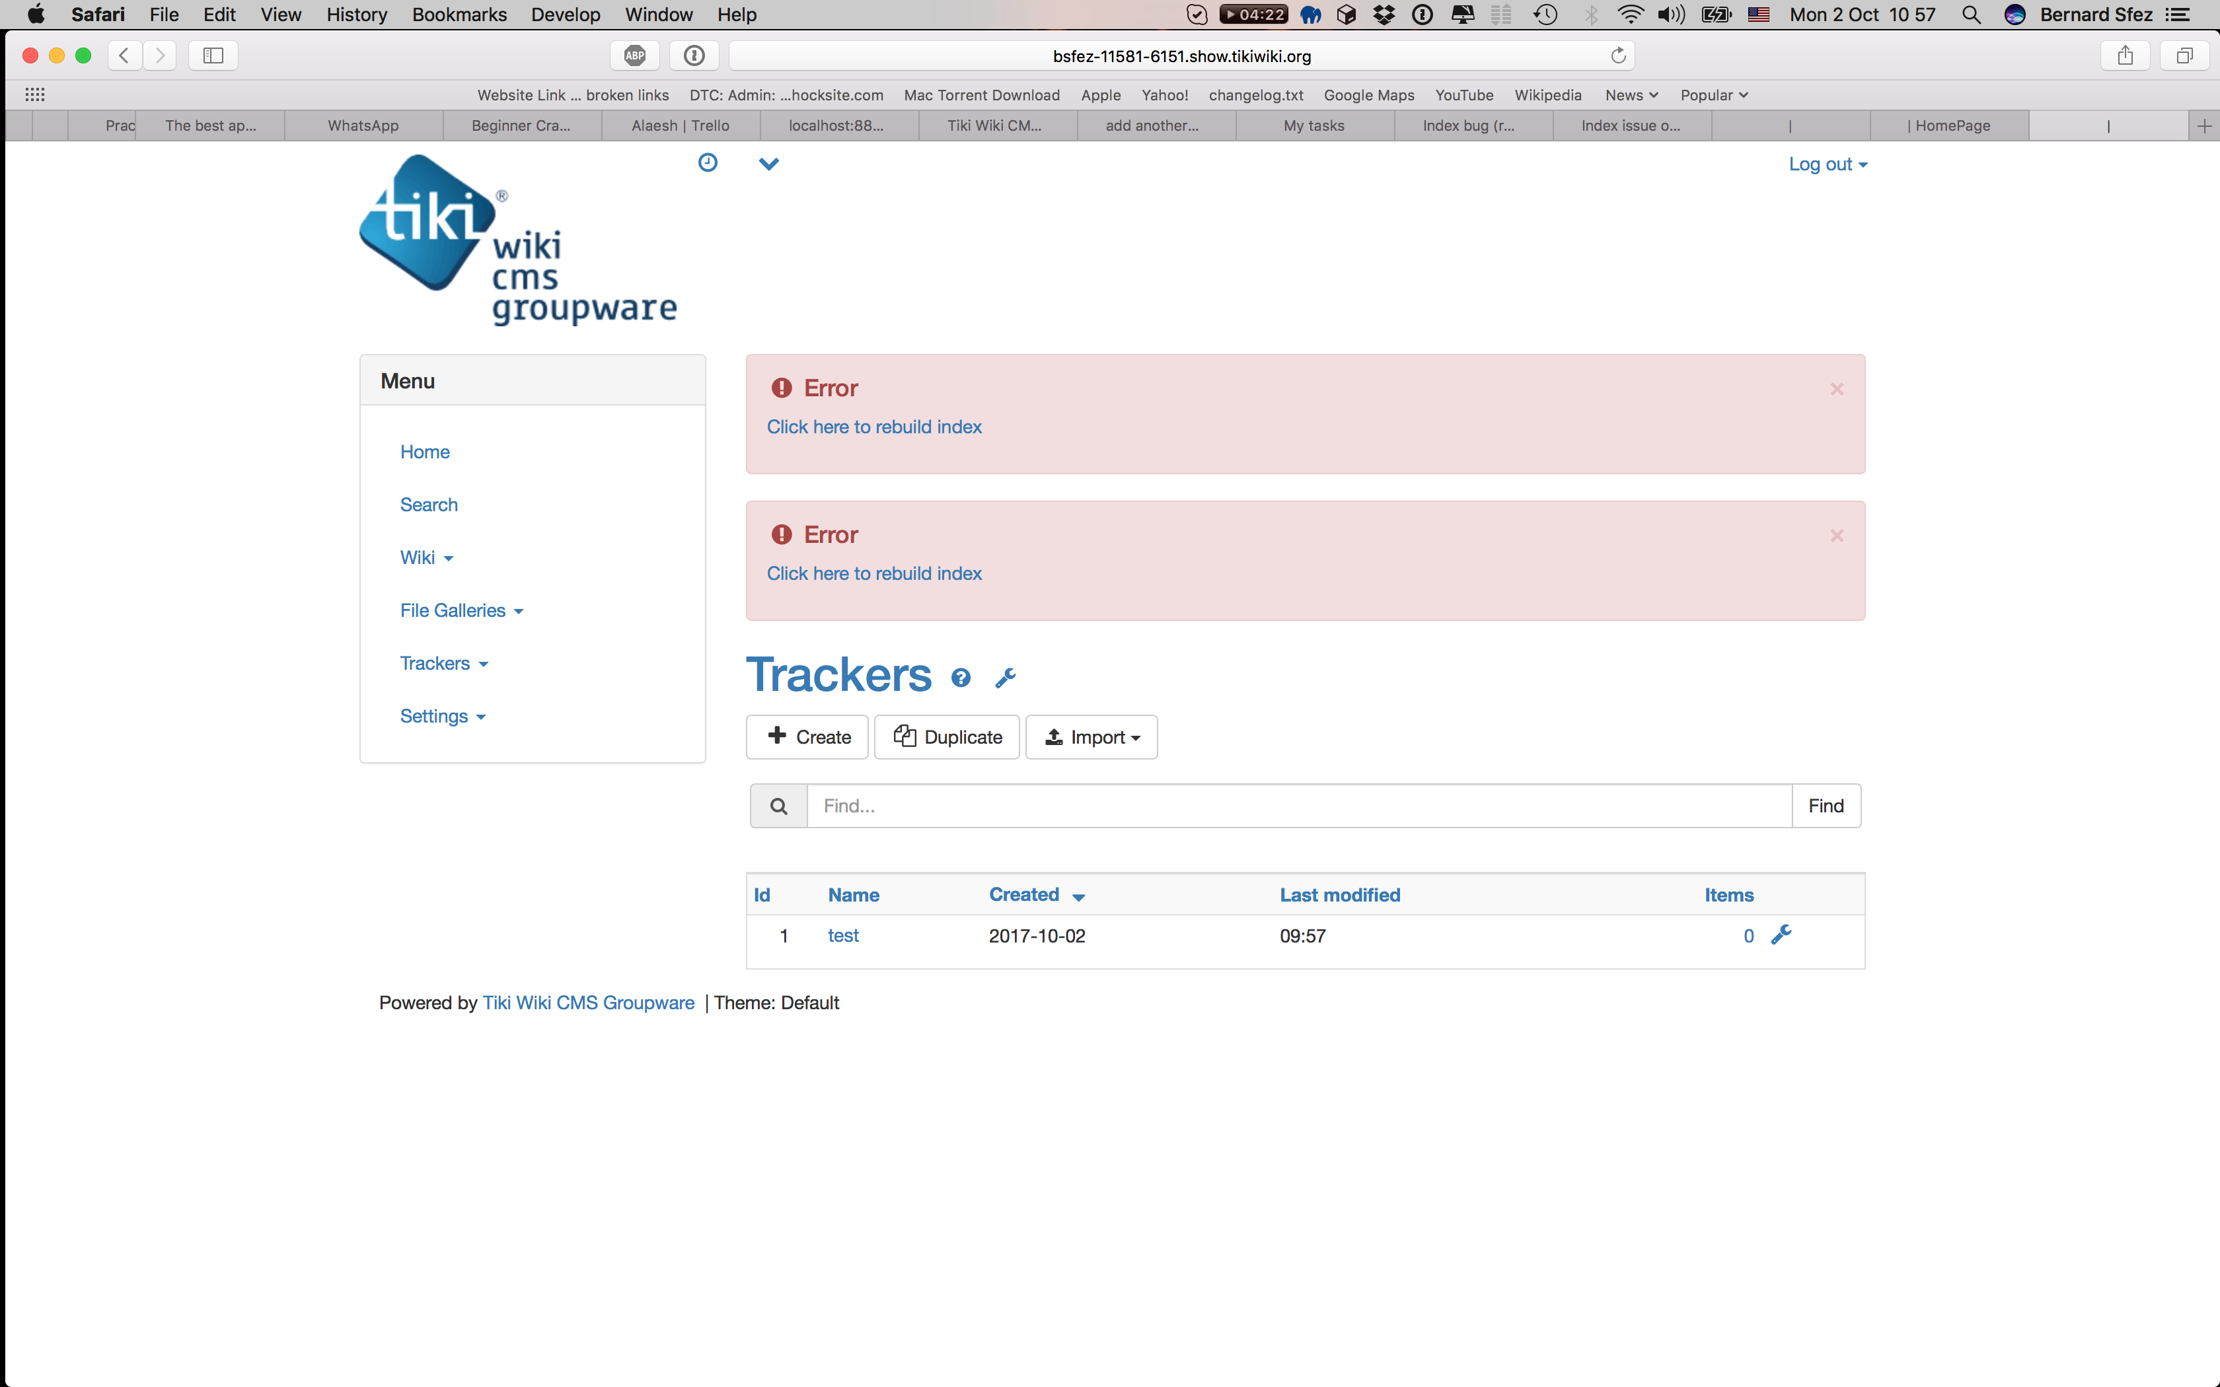Dismiss the first Error alert
This screenshot has width=2220, height=1387.
click(x=1837, y=389)
